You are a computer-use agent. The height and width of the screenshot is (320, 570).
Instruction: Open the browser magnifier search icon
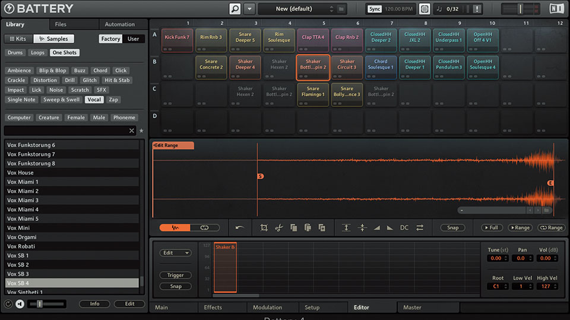tap(235, 9)
